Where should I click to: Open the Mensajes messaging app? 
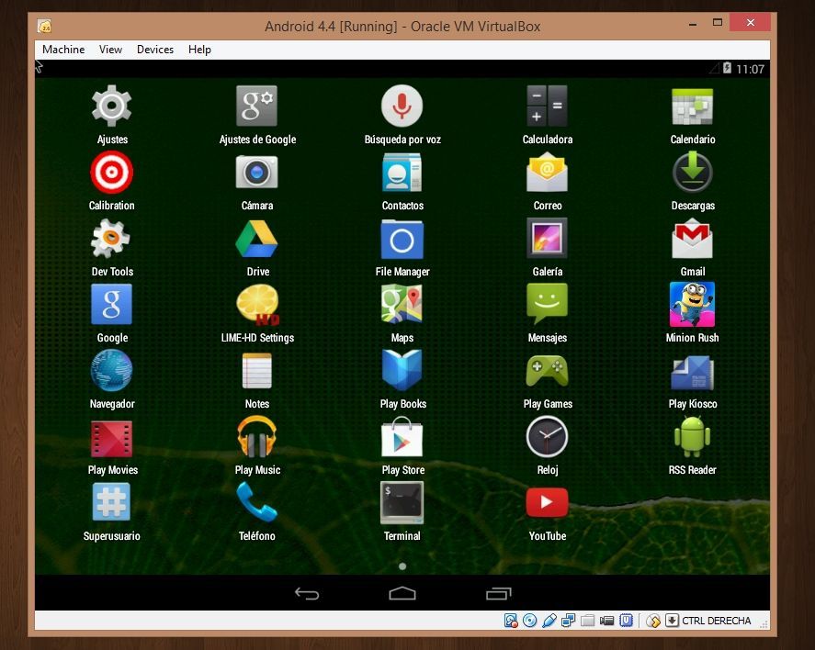547,304
